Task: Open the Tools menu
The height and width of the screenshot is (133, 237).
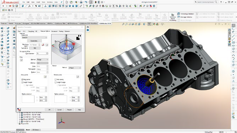Action: pyautogui.click(x=43, y=2)
